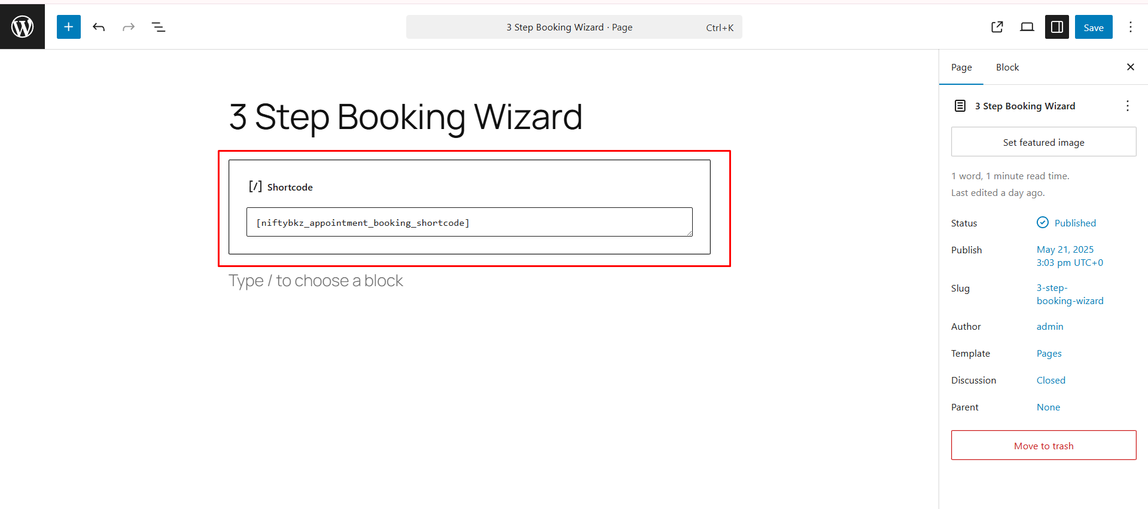The image size is (1148, 509).
Task: Close the settings sidebar with X
Action: [x=1130, y=67]
